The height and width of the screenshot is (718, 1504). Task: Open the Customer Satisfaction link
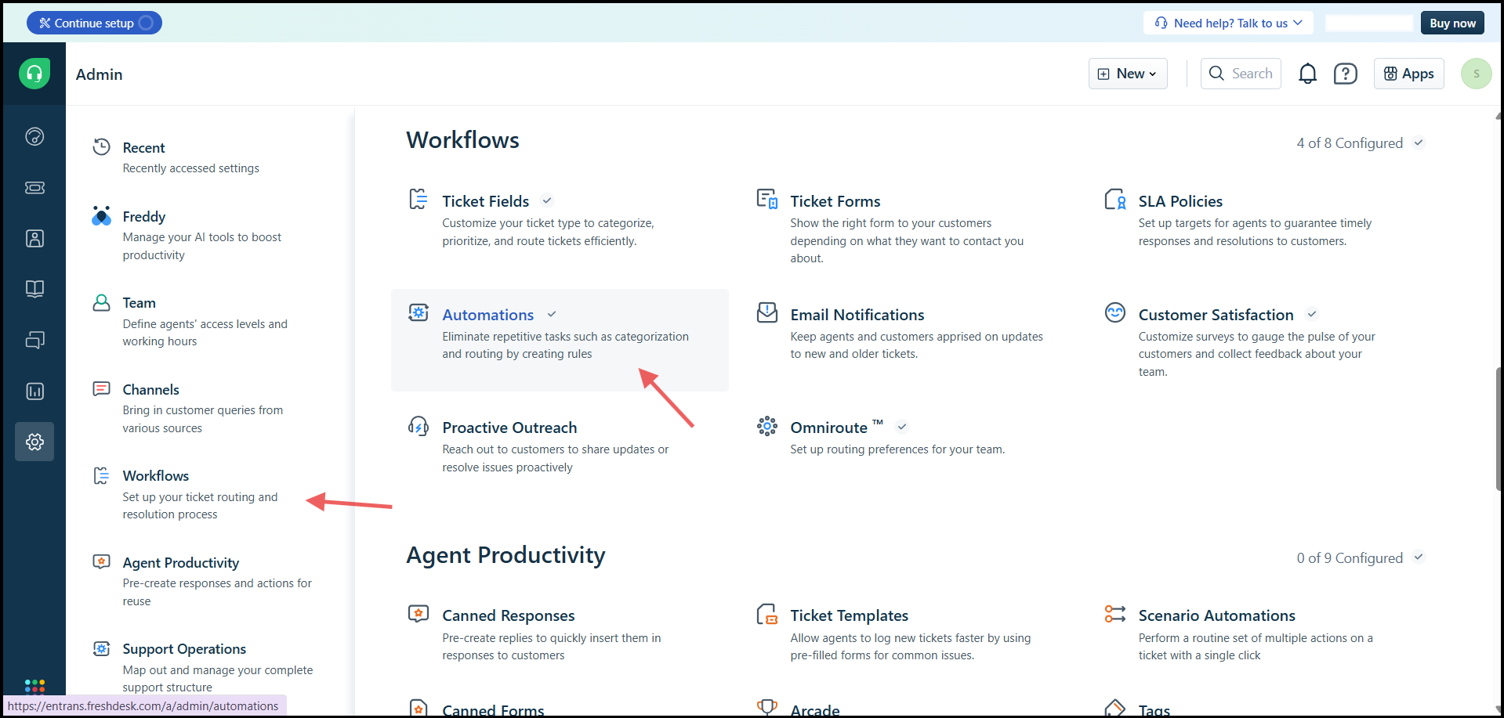click(1216, 315)
